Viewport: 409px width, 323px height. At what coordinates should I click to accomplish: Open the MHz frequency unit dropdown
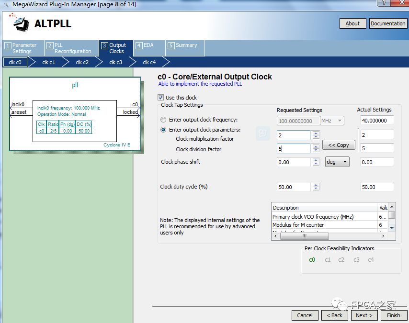(x=332, y=121)
